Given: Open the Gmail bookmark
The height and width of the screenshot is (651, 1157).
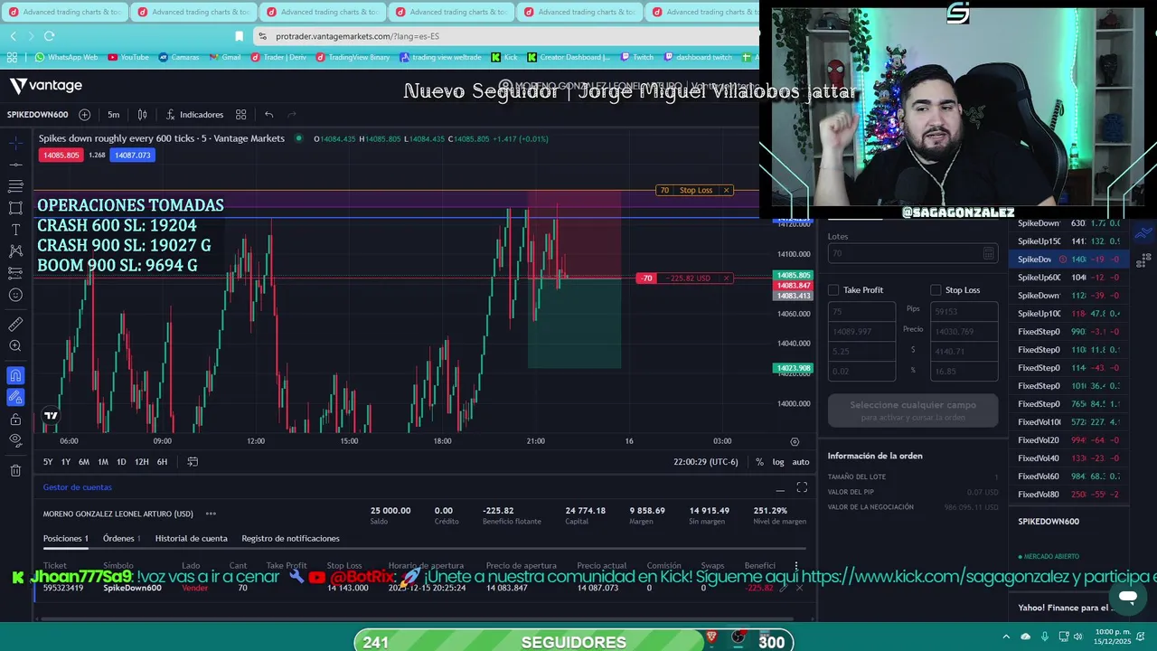Looking at the screenshot, I should [x=225, y=57].
